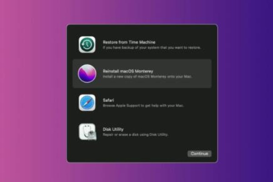
Task: Click the "Repair or erase a disk" description
Action: pyautogui.click(x=136, y=135)
